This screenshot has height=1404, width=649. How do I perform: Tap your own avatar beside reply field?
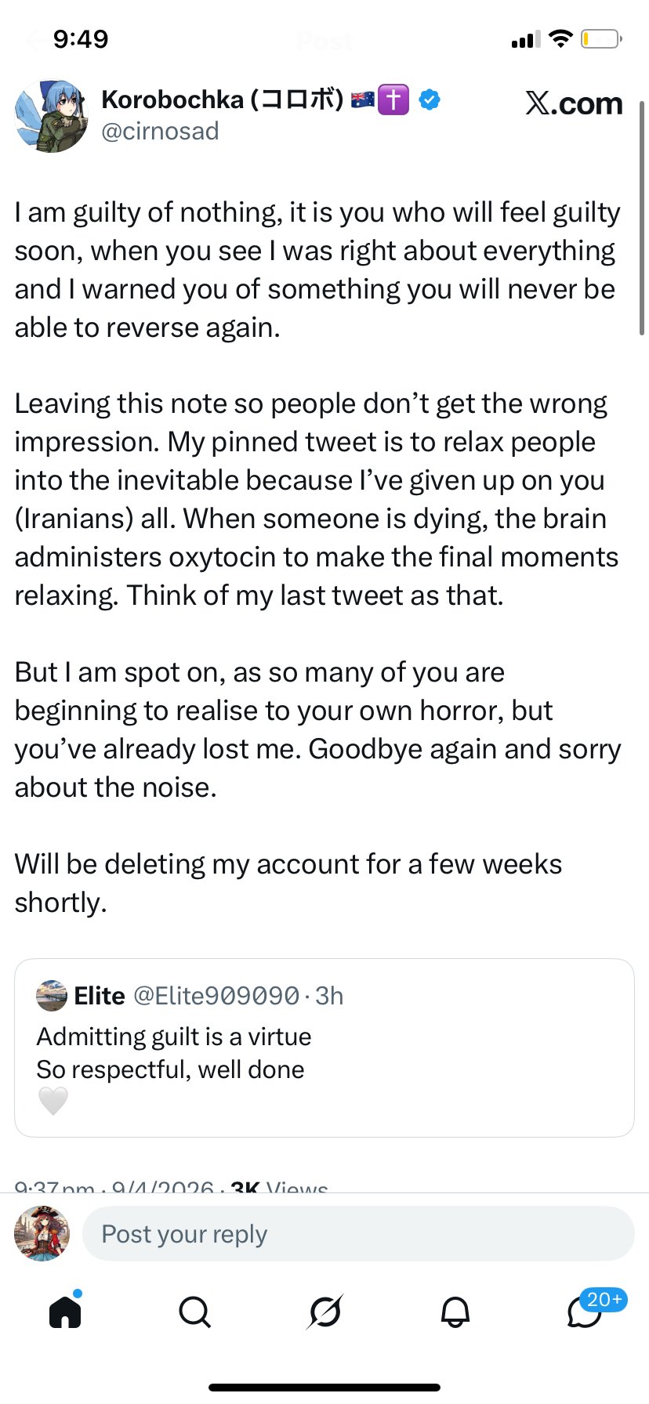click(42, 1233)
